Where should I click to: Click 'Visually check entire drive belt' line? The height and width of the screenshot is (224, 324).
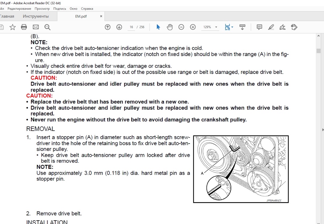pos(101,66)
